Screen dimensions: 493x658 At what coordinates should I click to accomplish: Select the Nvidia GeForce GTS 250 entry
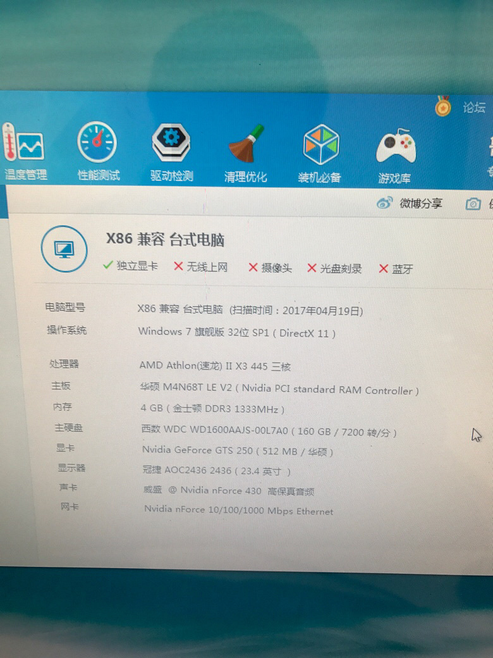(x=238, y=451)
